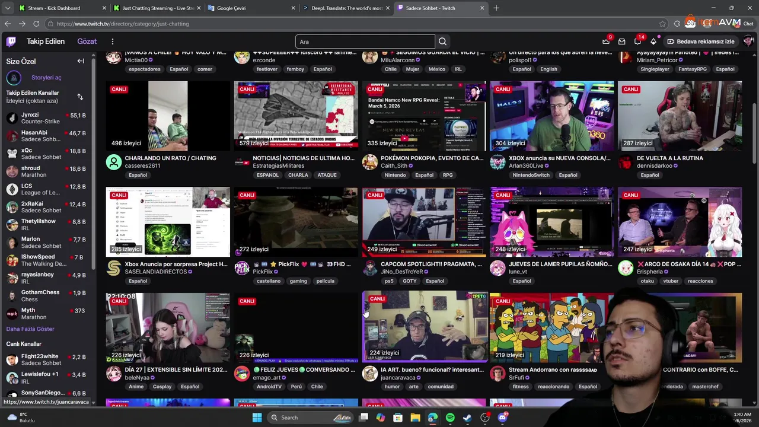
Task: Click the ATAQUE tag under EstrategiasMilitares
Action: click(x=327, y=175)
